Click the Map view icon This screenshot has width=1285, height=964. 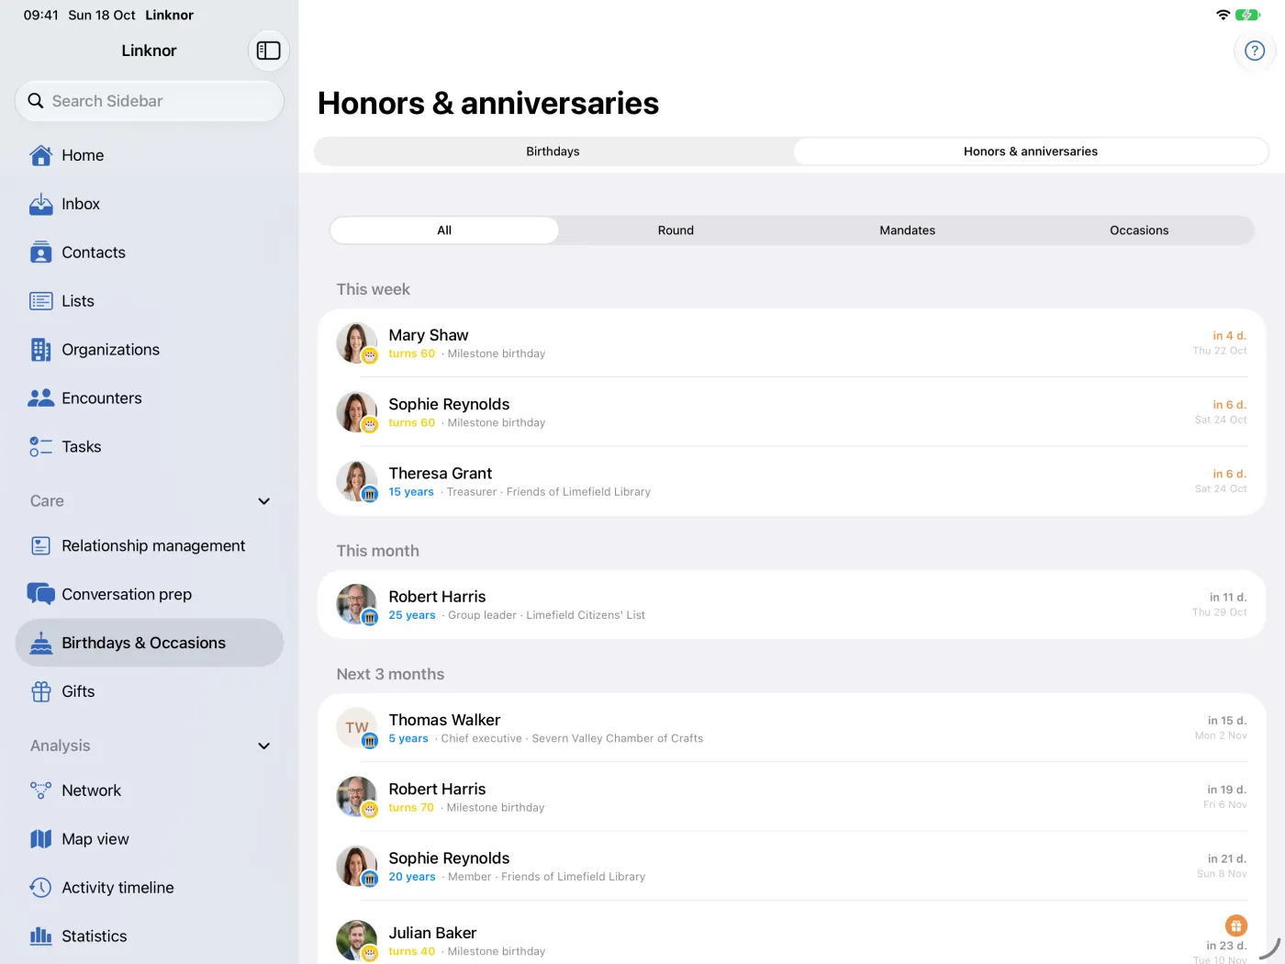[x=41, y=839]
